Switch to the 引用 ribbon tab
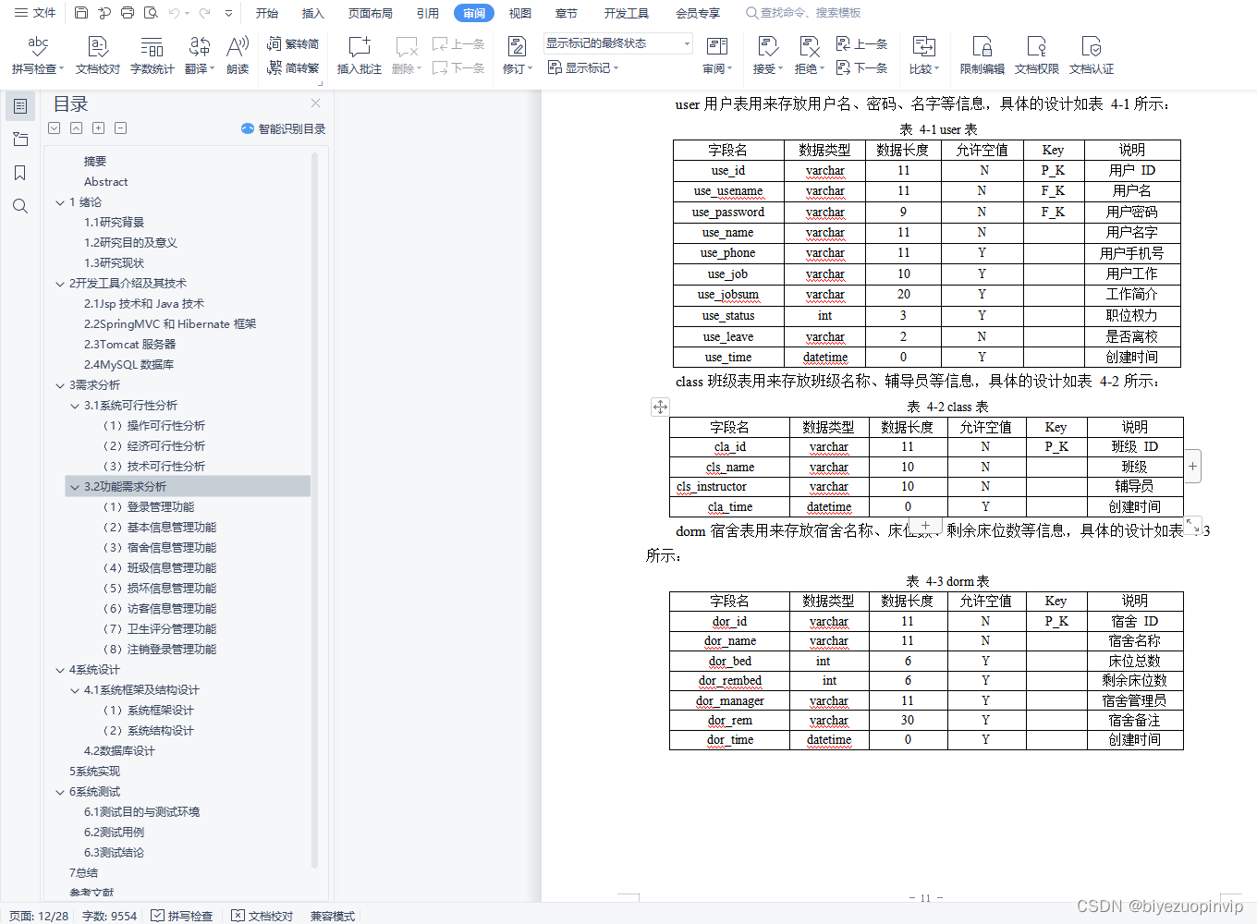1257x924 pixels. [427, 13]
